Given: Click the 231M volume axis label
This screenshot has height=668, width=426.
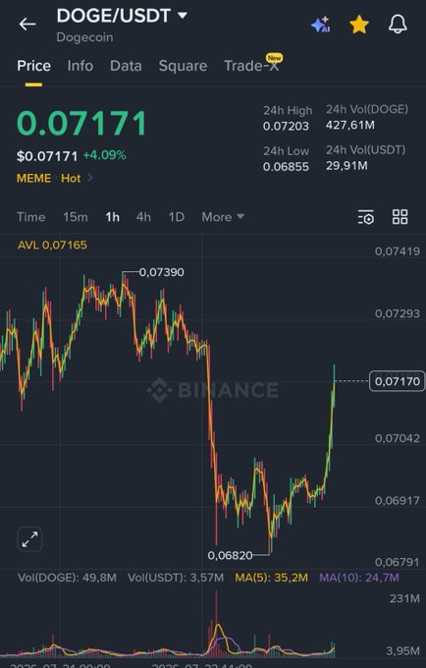Looking at the screenshot, I should coord(404,598).
